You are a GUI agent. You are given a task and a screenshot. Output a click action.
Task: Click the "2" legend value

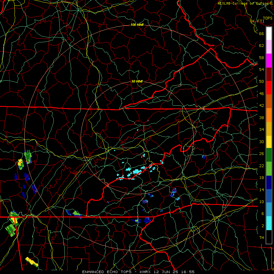(262, 226)
